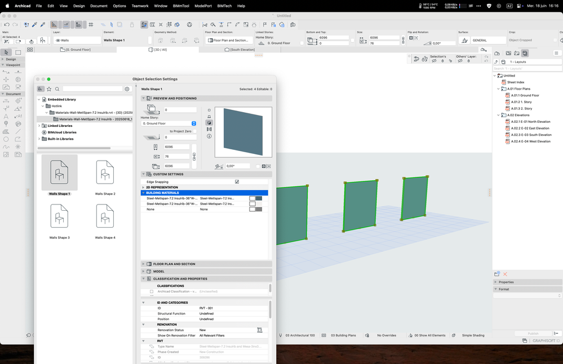Toggle the Edge Snapping checkbox
This screenshot has width=563, height=364.
[x=237, y=182]
